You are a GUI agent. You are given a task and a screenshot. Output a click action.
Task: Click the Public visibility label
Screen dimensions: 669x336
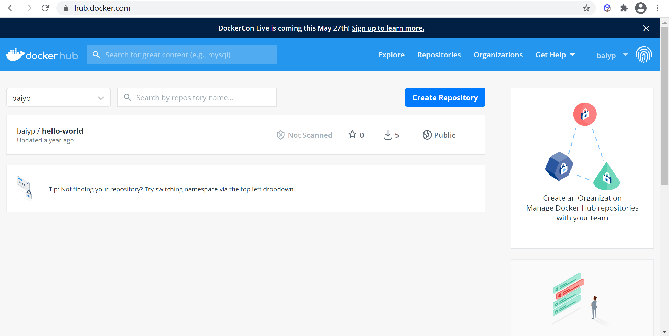[x=445, y=135]
